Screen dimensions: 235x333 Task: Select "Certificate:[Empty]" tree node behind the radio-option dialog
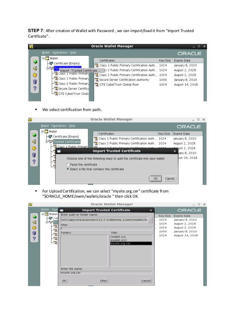click(66, 136)
